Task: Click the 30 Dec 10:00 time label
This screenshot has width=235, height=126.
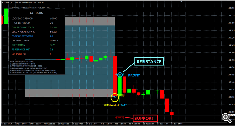Action: [92, 124]
